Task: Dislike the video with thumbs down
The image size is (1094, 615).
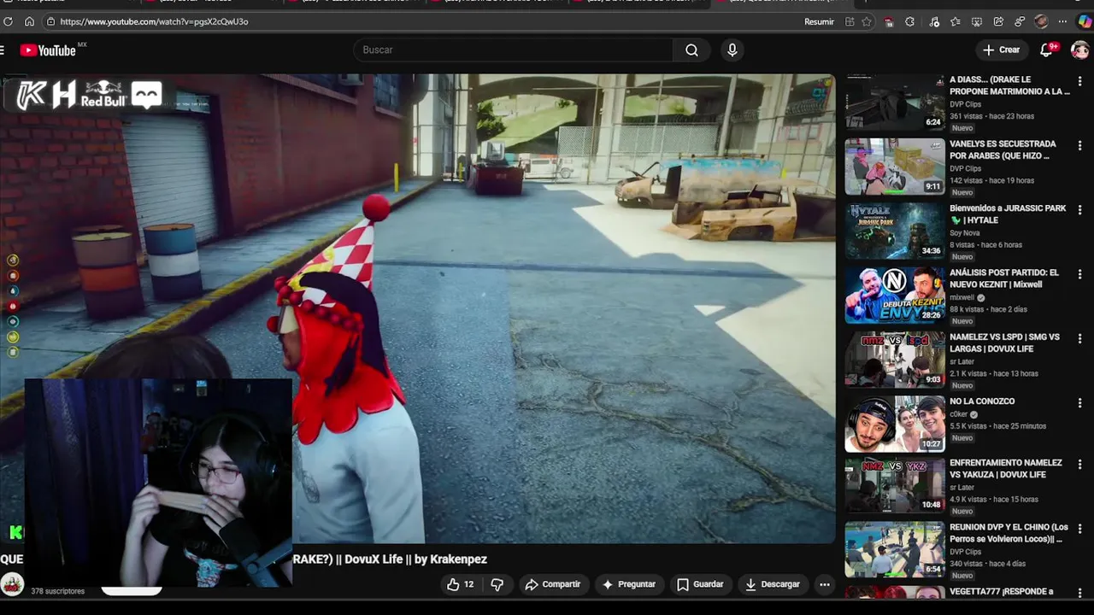Action: coord(497,584)
